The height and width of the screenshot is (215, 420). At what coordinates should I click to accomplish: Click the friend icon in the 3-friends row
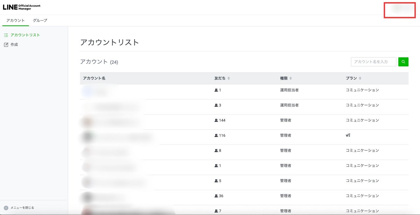coord(216,105)
